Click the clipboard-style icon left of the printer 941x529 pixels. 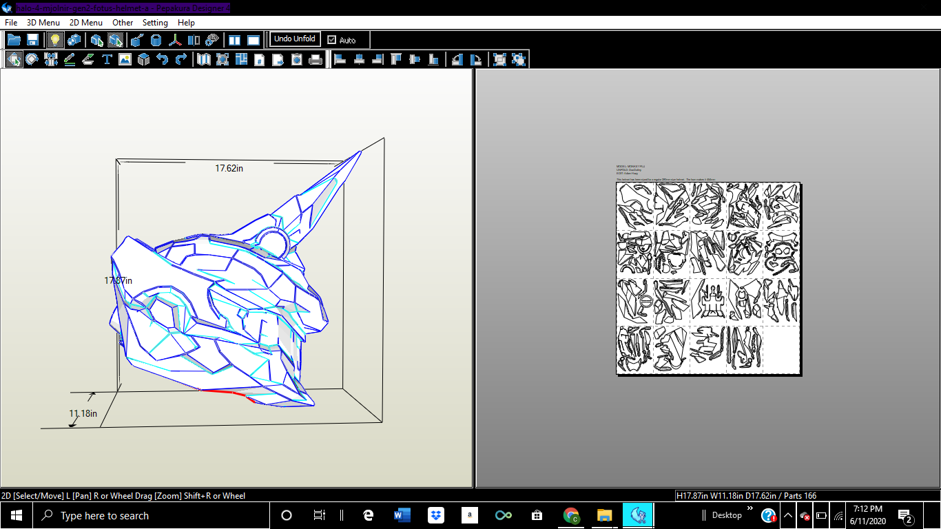(x=297, y=59)
